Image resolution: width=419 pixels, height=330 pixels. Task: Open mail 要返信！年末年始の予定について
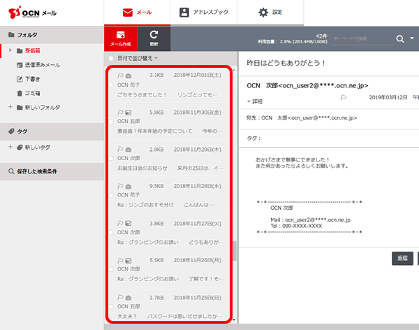click(x=169, y=121)
